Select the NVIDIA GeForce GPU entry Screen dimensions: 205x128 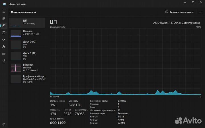(27, 79)
